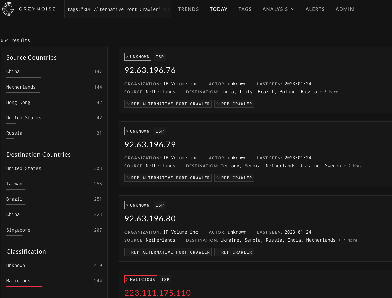Click ISP label on 223.111.175.110 card

[165, 280]
